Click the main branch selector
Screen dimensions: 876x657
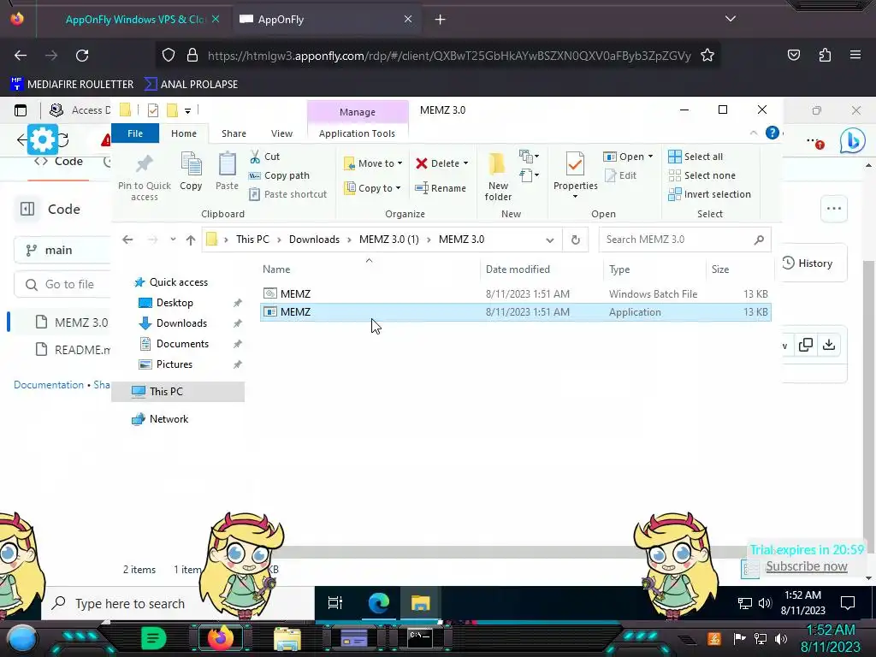coord(62,251)
